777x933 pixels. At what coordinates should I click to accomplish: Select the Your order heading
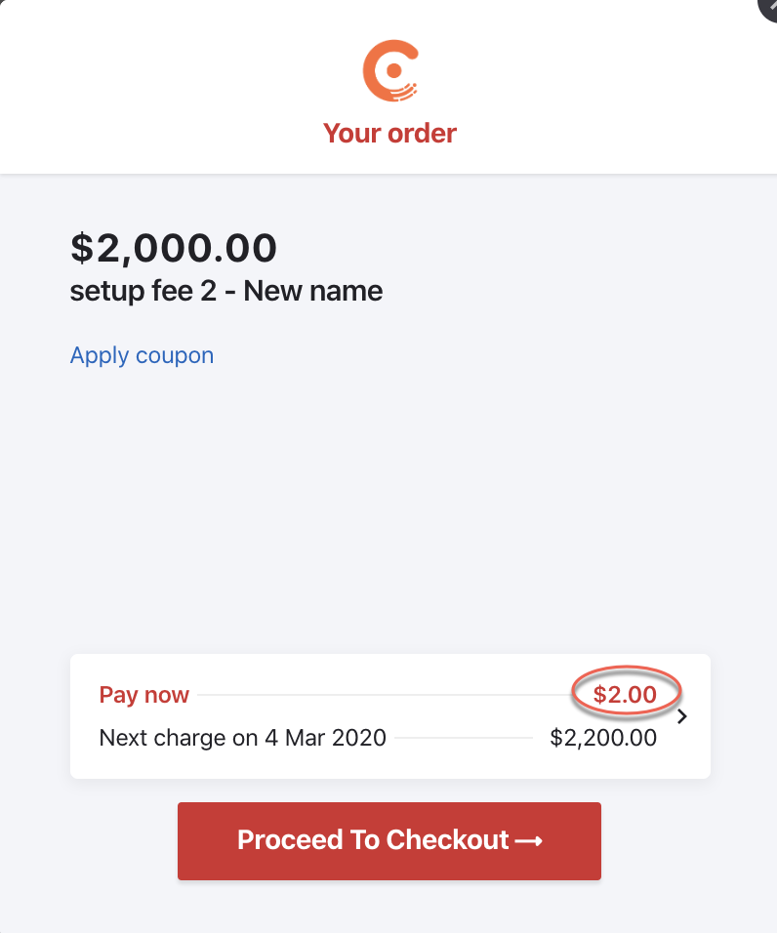(389, 133)
